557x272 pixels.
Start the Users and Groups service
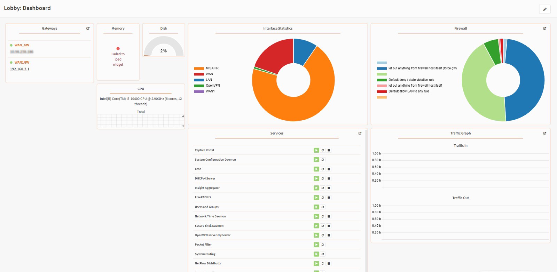coord(316,207)
